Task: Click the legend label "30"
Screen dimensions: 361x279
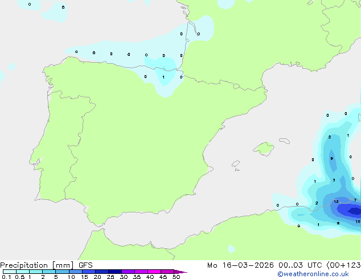Action: click(x=124, y=277)
